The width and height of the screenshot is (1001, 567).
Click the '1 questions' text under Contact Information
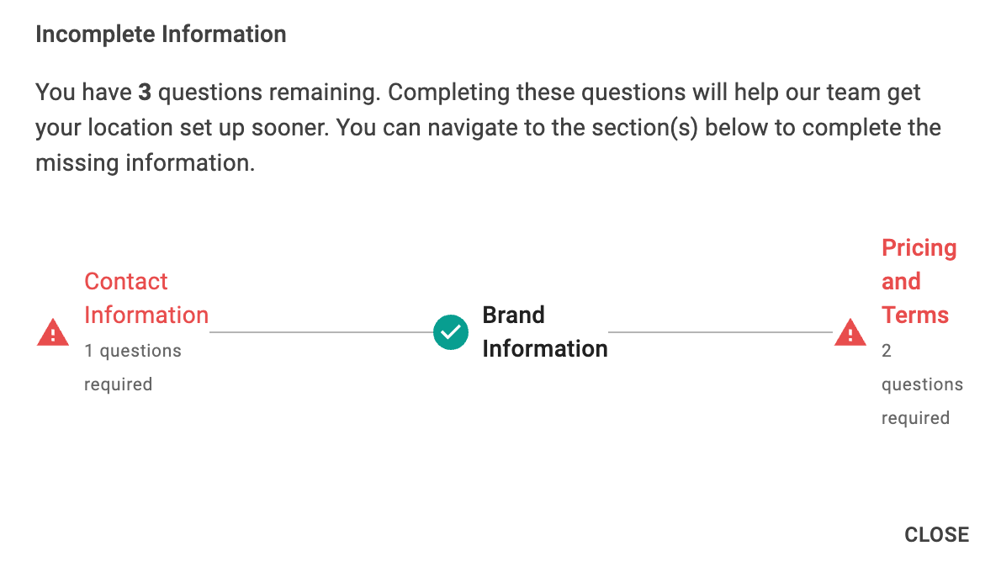(133, 351)
